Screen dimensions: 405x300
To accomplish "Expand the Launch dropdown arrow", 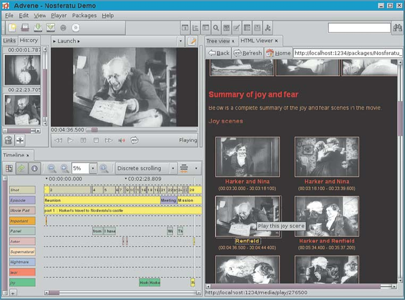I will [x=181, y=41].
